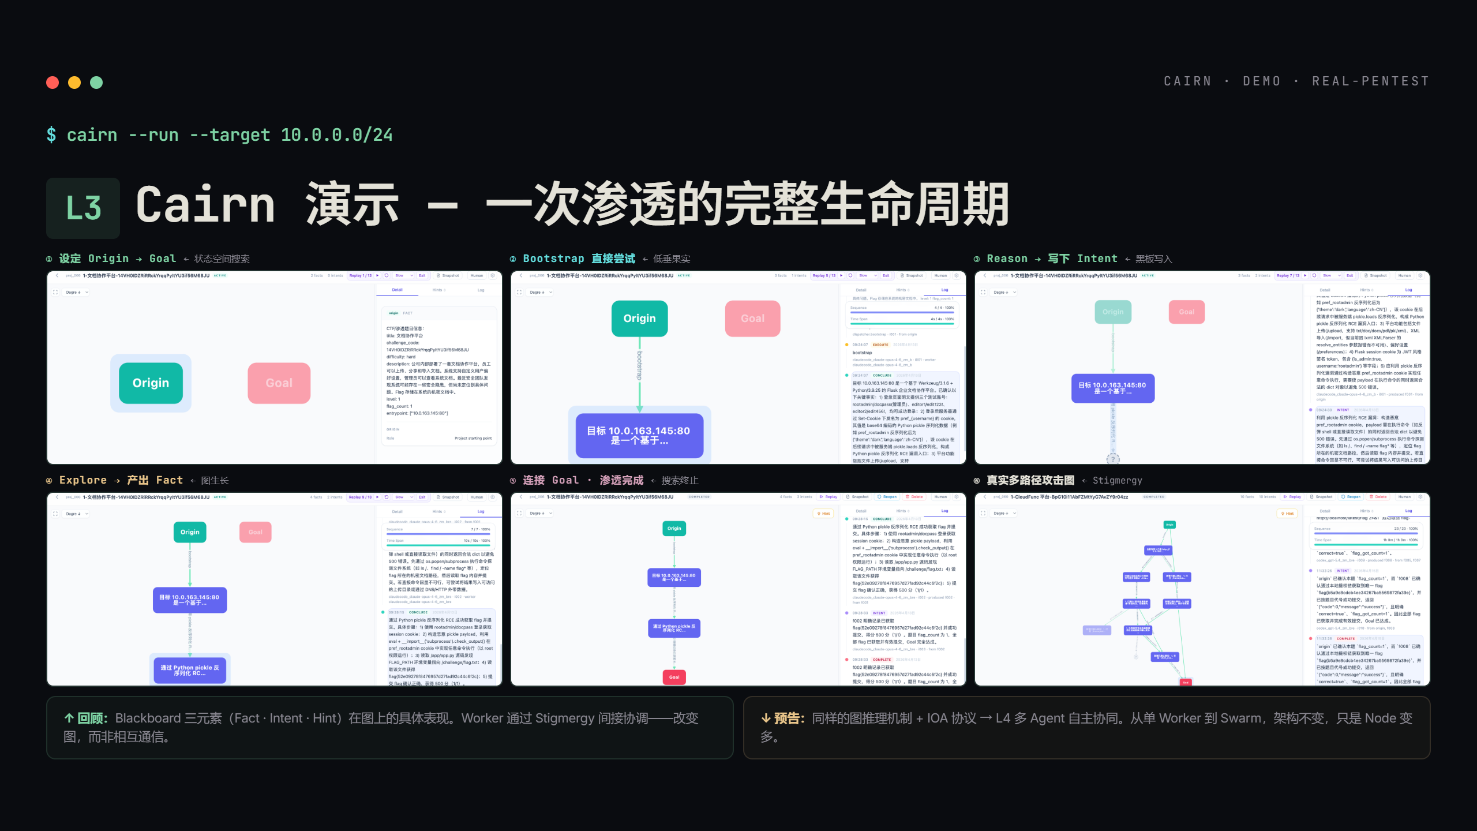Open settings gear in CloudFunc panel

click(x=1420, y=497)
